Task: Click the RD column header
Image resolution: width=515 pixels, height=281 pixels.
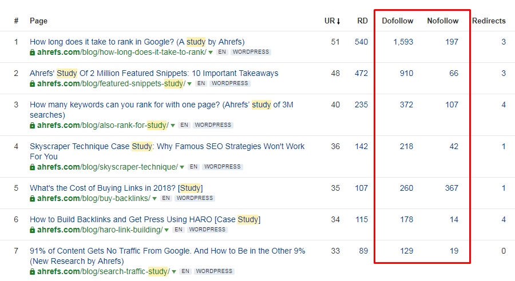Action: (x=362, y=21)
